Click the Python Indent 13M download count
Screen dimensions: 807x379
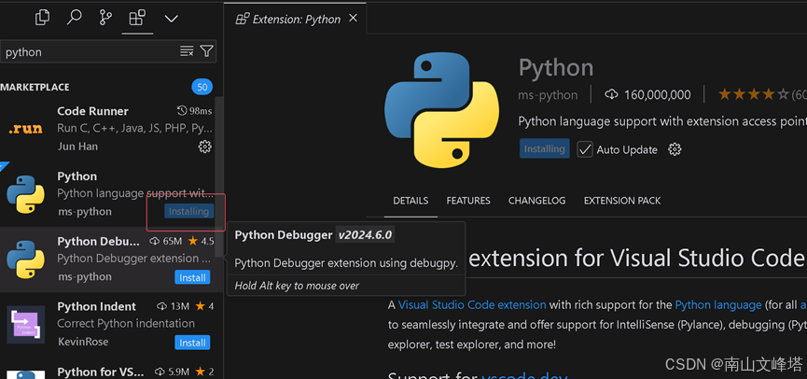[173, 306]
